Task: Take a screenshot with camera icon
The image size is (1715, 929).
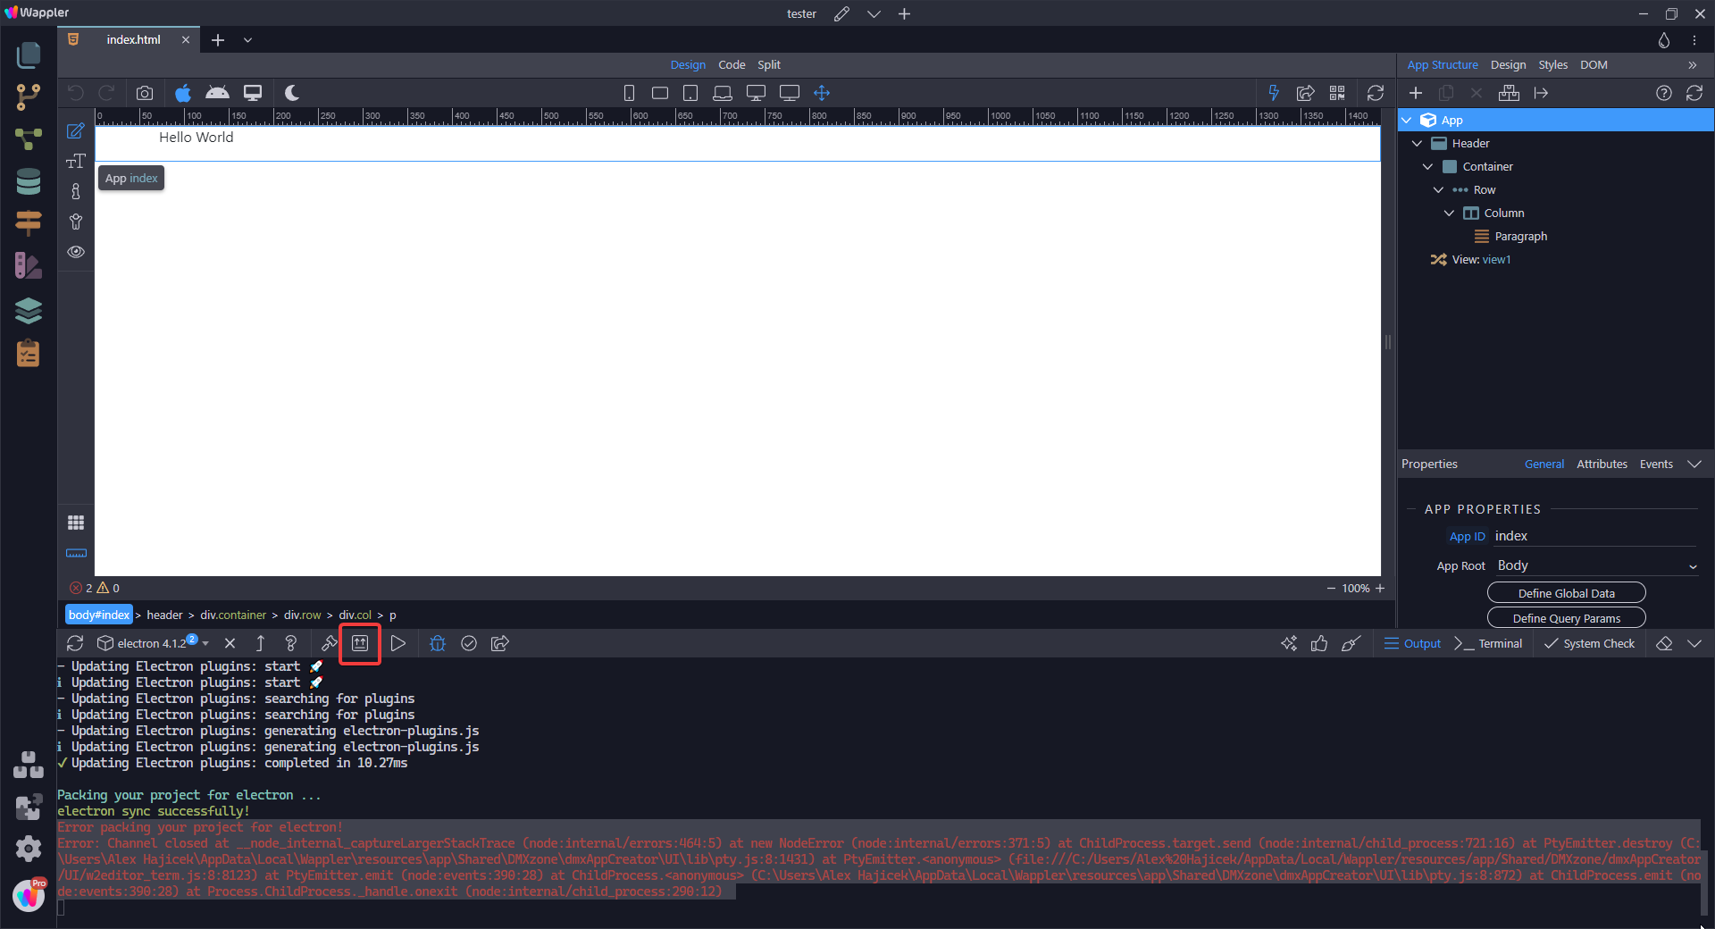Action: [145, 93]
